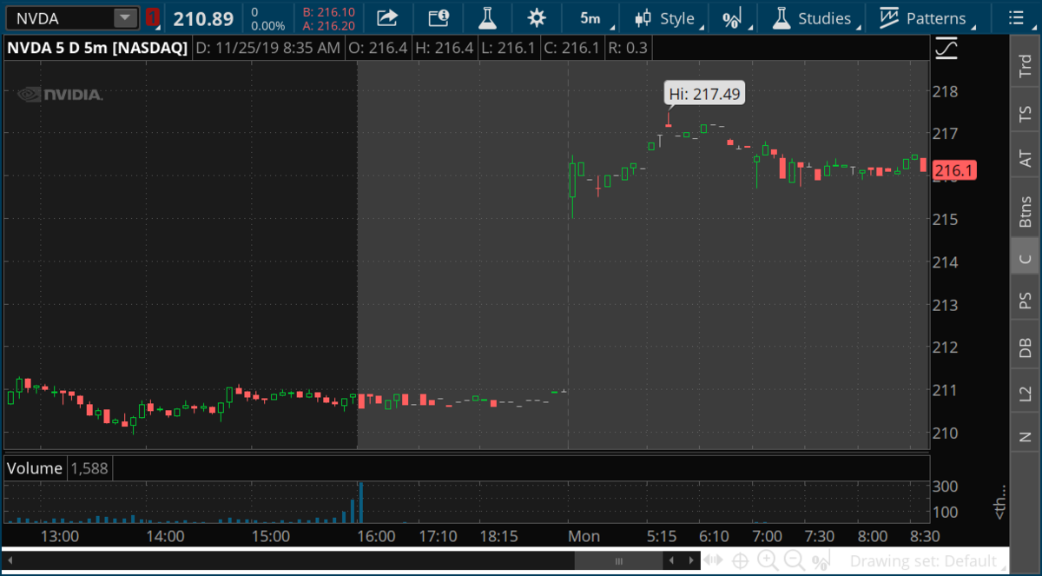
Task: Click the flask icon next to the gear
Action: click(x=489, y=17)
